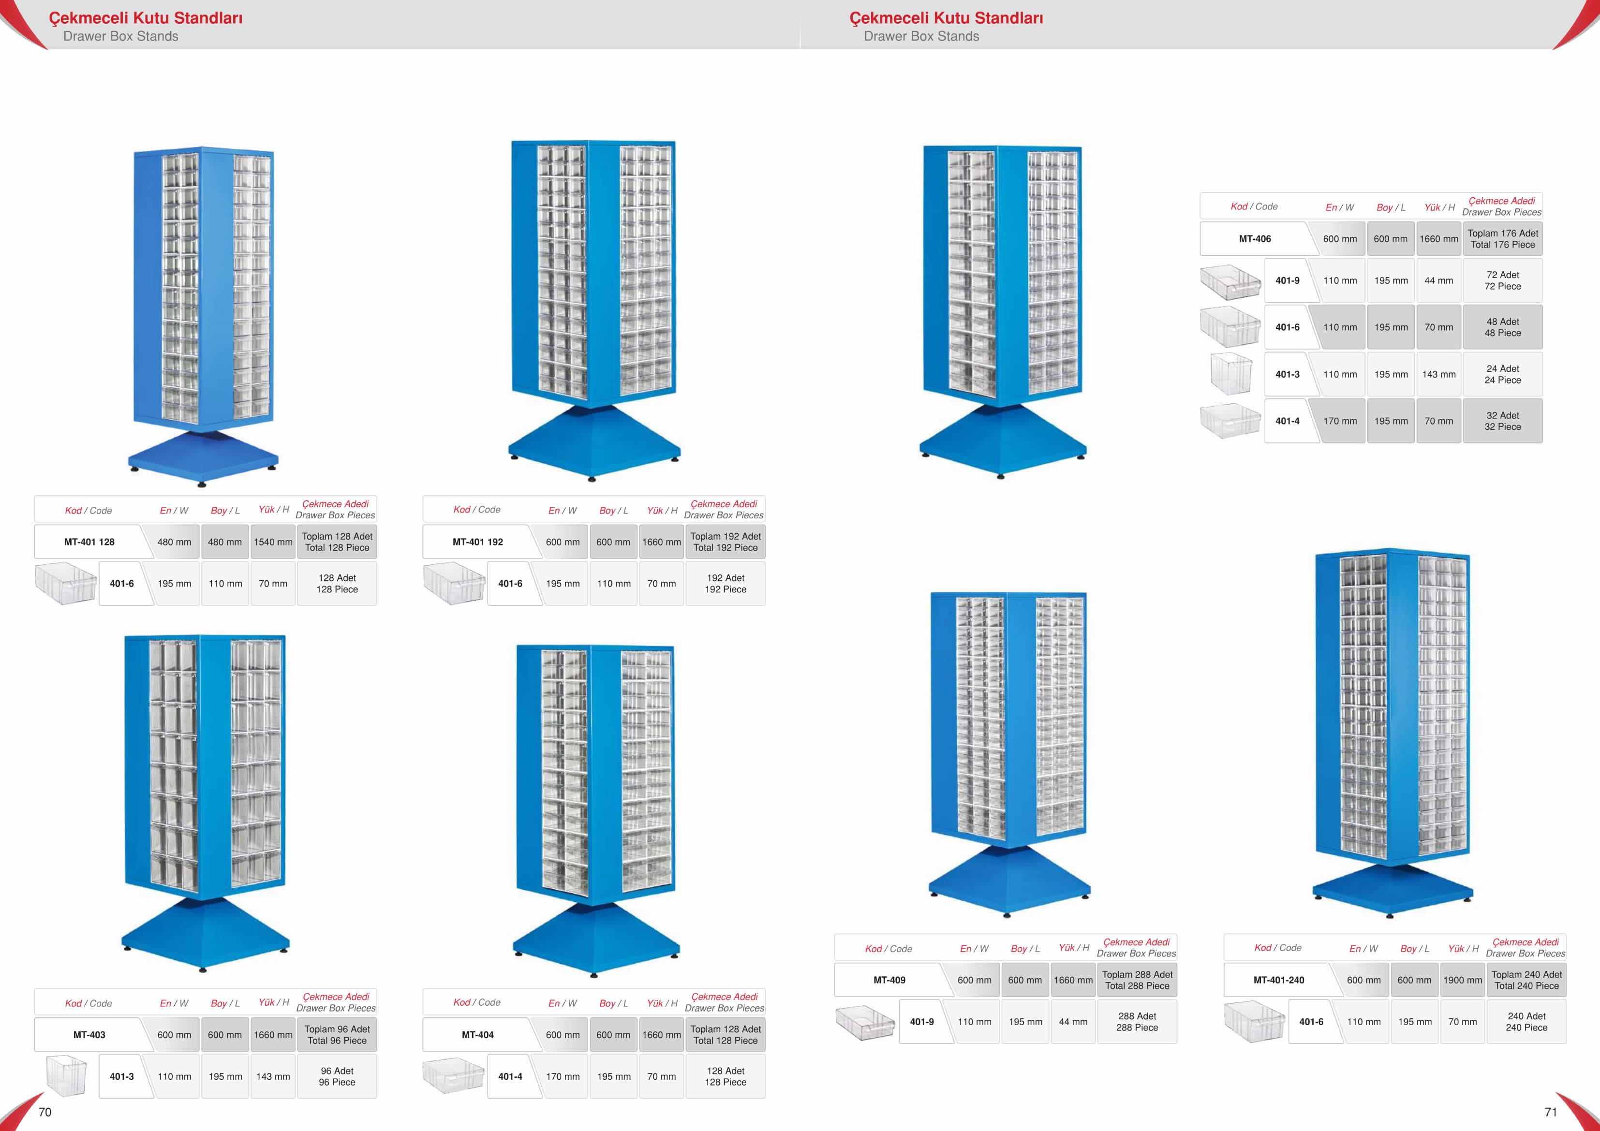Select the 401-6 drawer image under MT-401-240
This screenshot has width=1600, height=1131.
[x=1254, y=1022]
